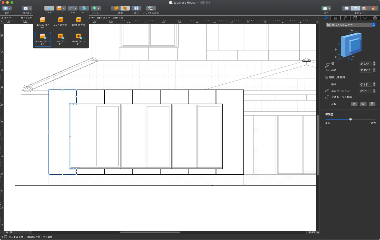The image size is (380, 240).
Task: Click the エレベーション stepper arrows
Action: (374, 91)
